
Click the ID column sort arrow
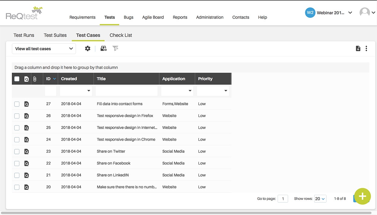pyautogui.click(x=55, y=79)
